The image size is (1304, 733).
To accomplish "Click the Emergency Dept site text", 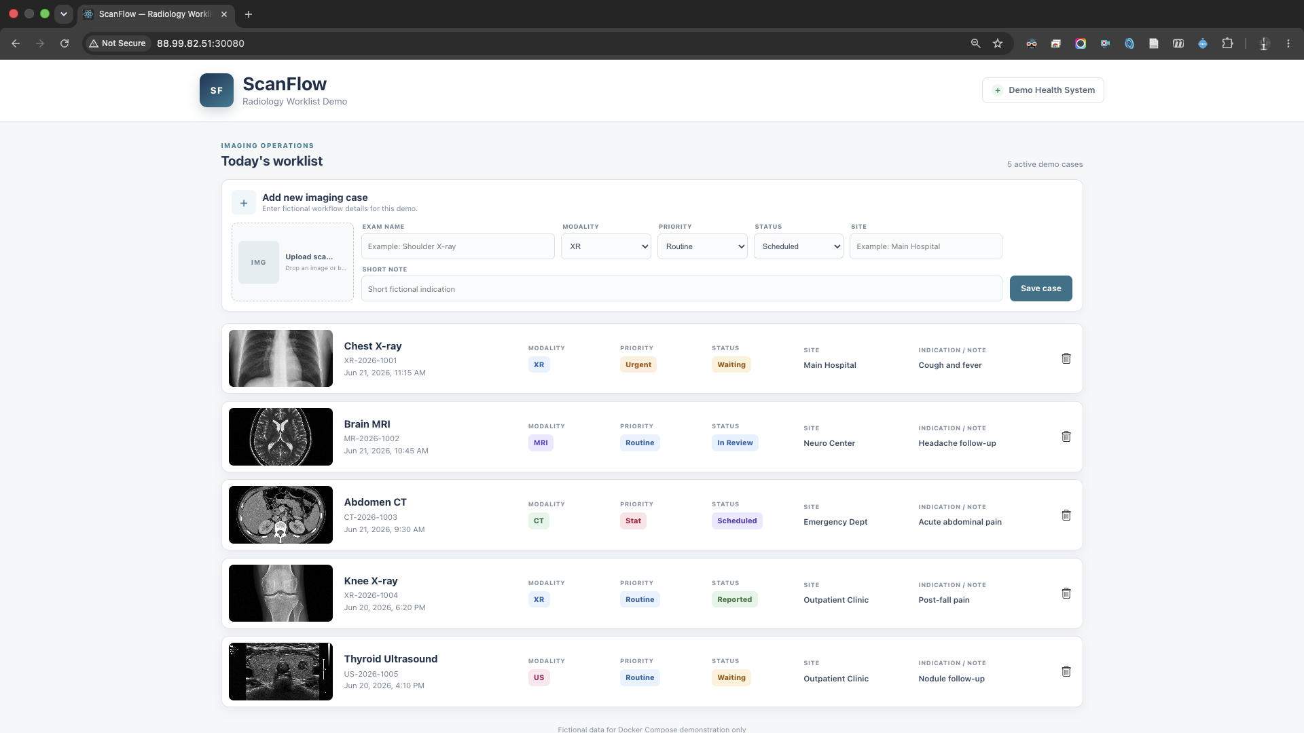I will click(x=835, y=522).
